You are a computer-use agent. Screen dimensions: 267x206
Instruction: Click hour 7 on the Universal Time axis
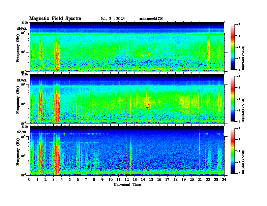click(x=86, y=180)
